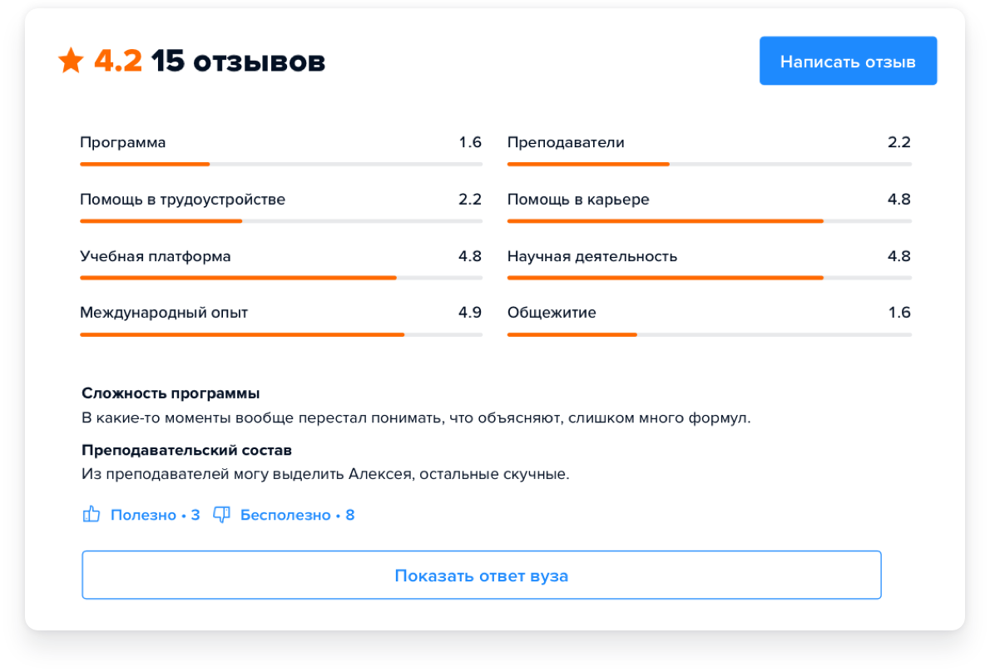990x672 pixels.
Task: Click the Общежитие rating bar
Action: point(709,334)
